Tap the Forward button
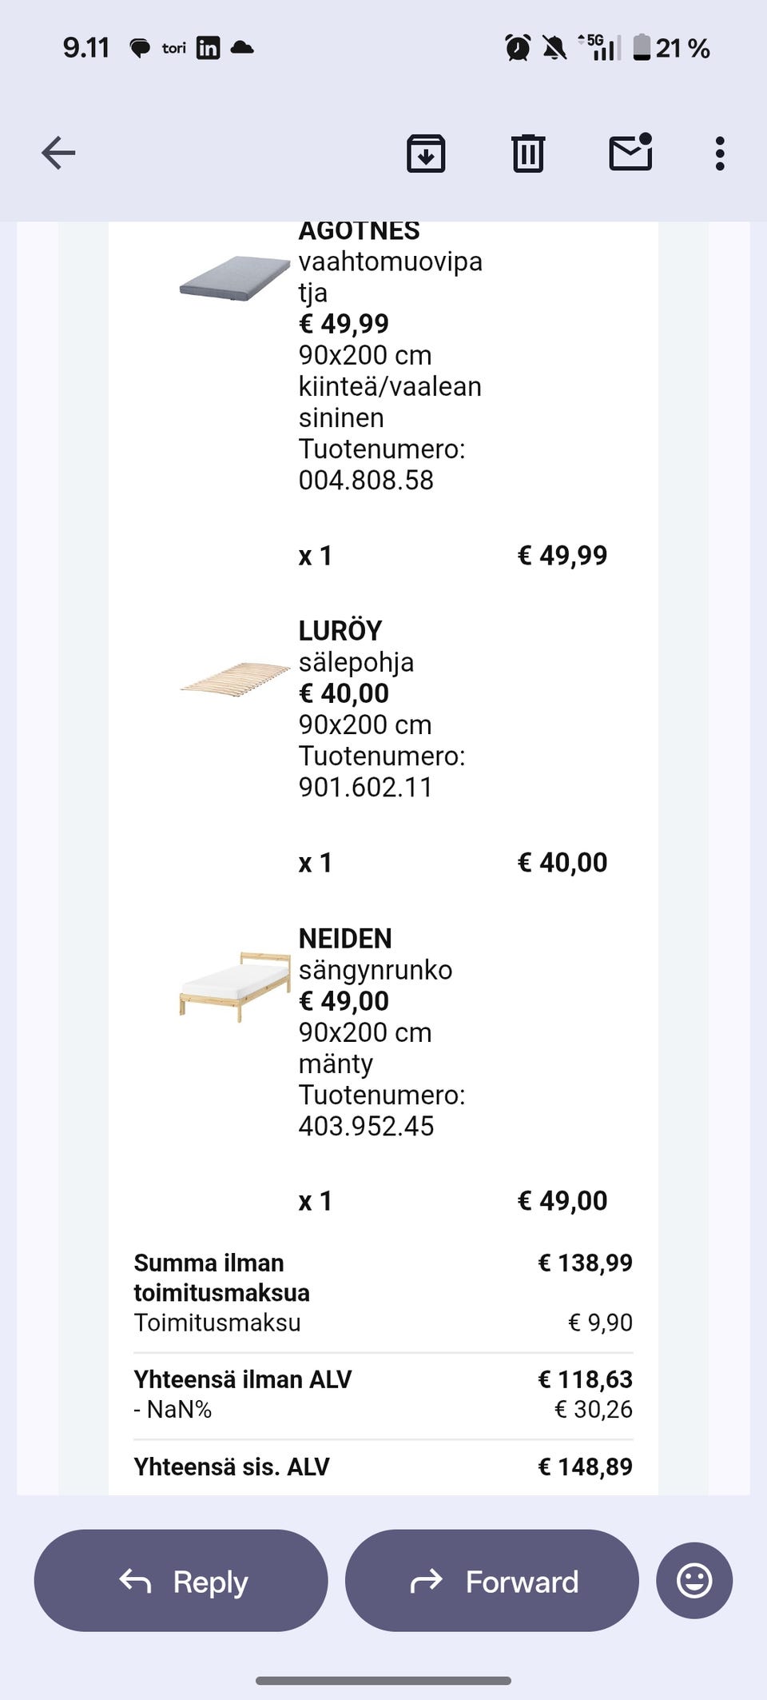 click(x=492, y=1581)
